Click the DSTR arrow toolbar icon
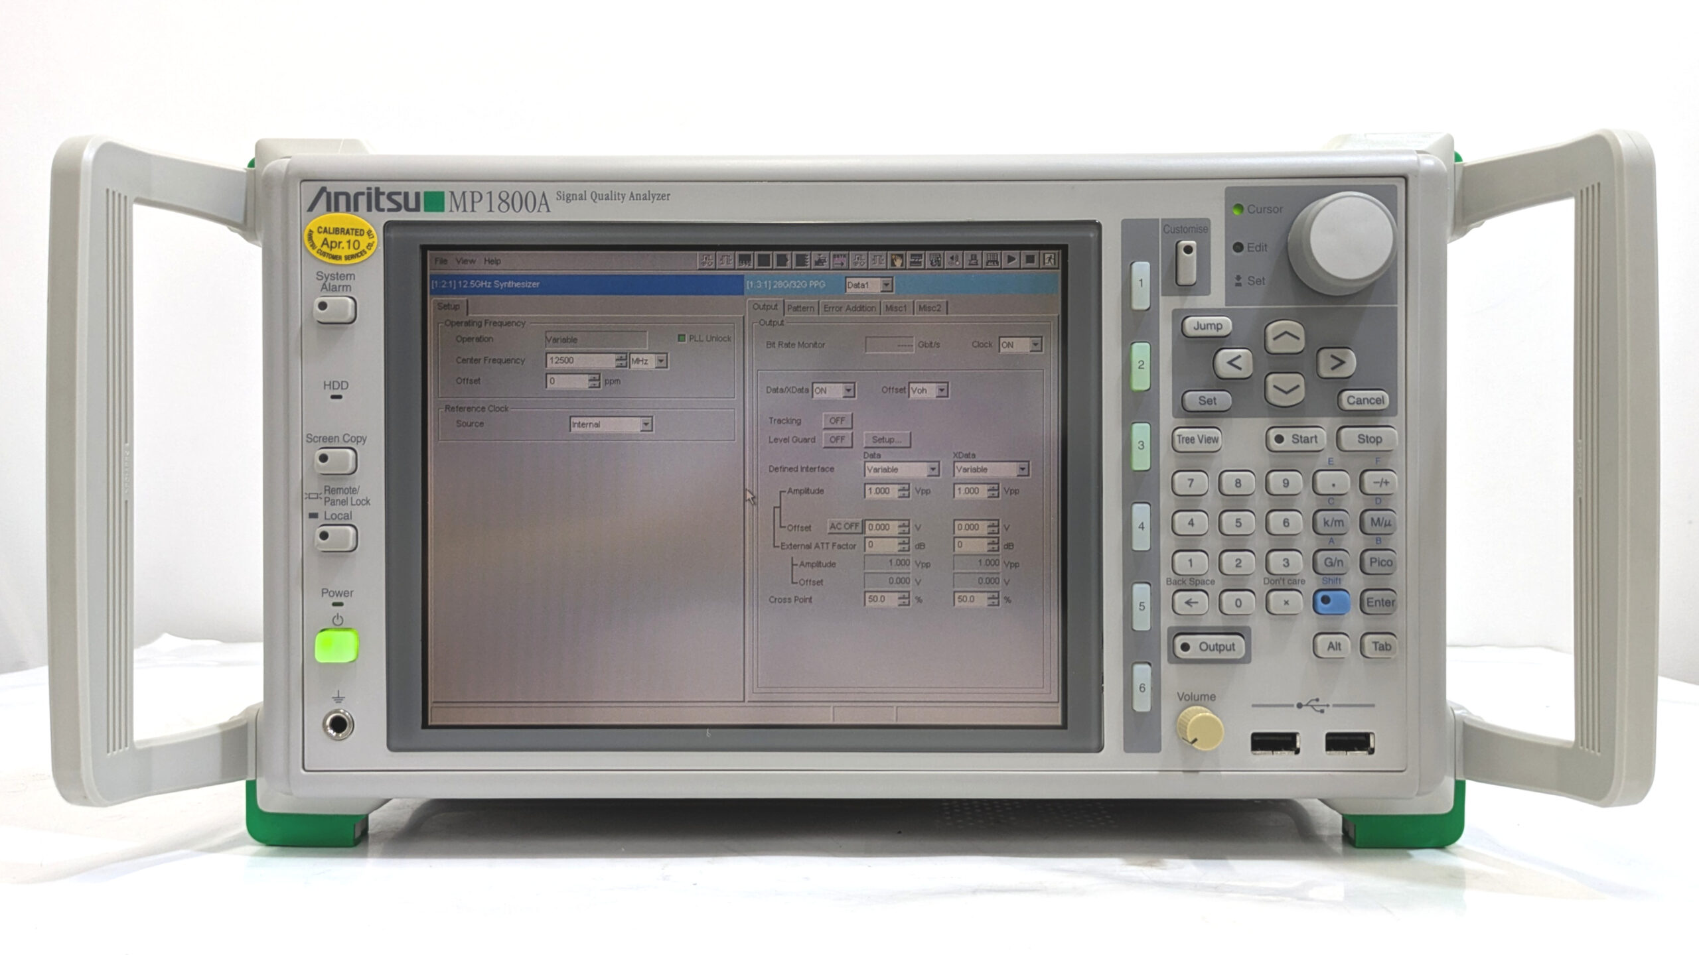 pos(840,260)
